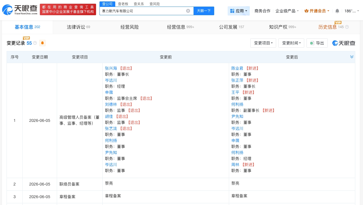Select the 查关系 search tab
Viewport: 363px width, 205px height.
click(139, 4)
